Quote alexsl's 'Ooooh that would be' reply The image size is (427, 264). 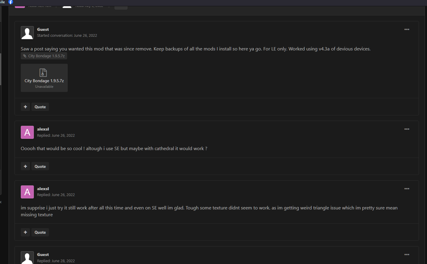pos(40,166)
